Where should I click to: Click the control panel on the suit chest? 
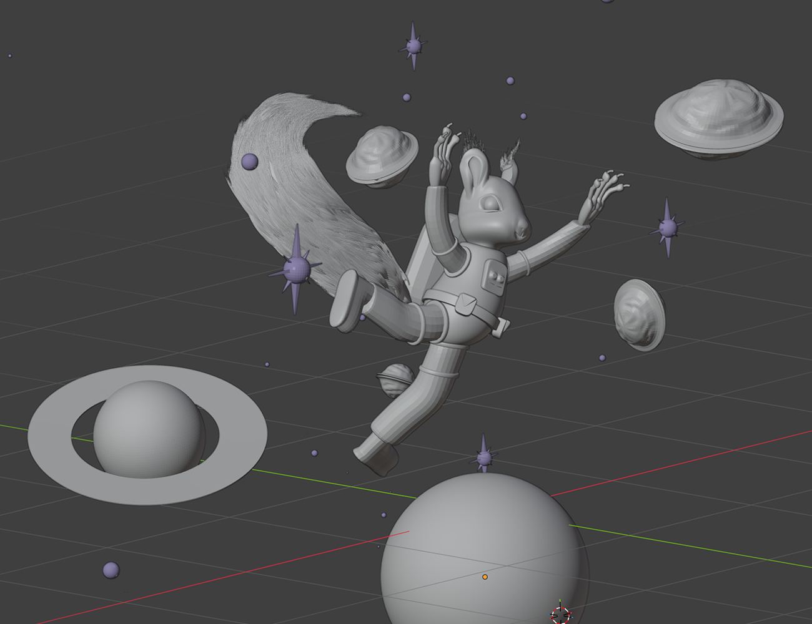(496, 276)
